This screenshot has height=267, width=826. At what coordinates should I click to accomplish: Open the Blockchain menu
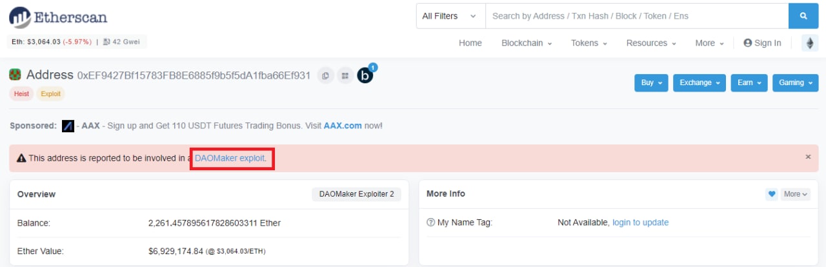(527, 43)
